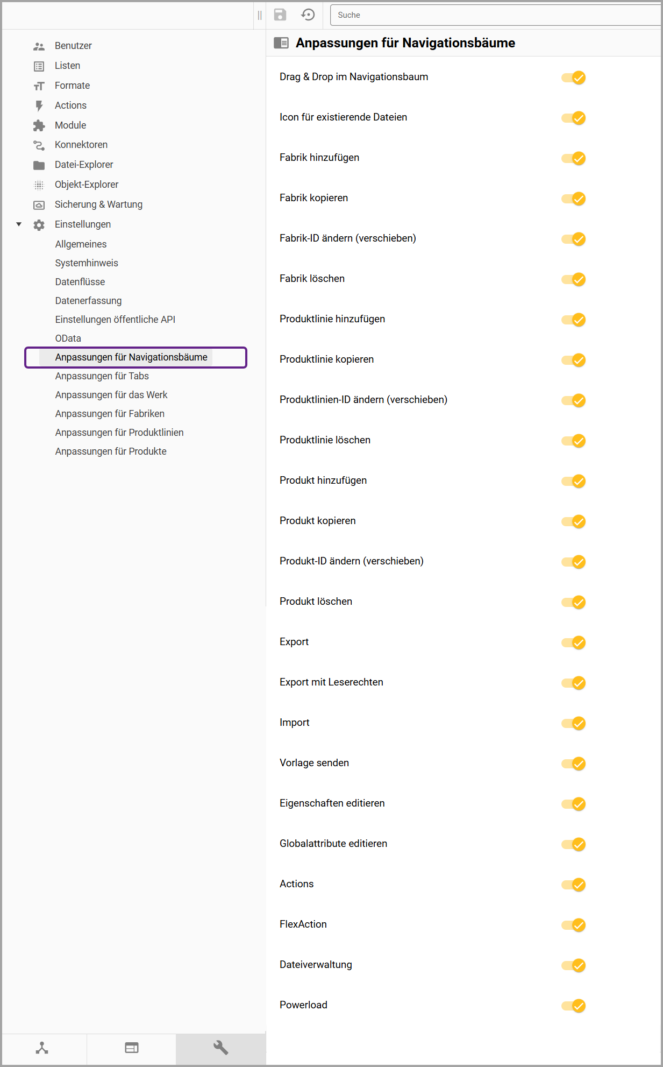
Task: Toggle off Fabrik löschen switch
Action: coord(573,279)
